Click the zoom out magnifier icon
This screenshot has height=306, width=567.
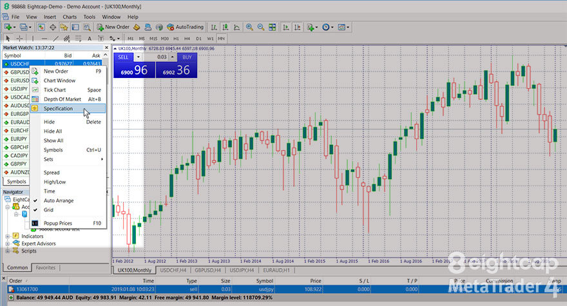click(x=261, y=27)
